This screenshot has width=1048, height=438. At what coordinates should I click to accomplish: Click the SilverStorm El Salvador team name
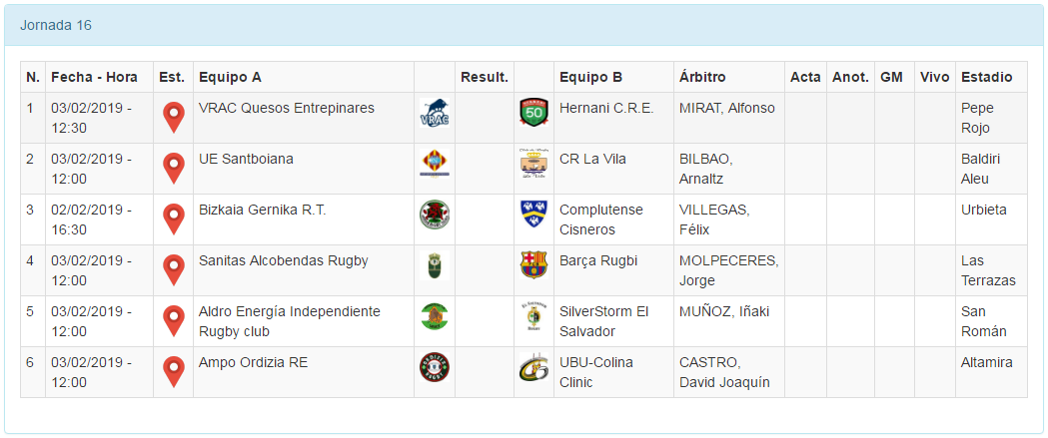tap(603, 321)
